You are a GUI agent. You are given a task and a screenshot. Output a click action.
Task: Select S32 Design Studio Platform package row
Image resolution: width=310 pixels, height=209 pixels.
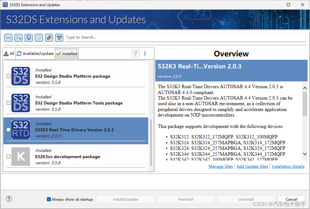click(x=76, y=76)
